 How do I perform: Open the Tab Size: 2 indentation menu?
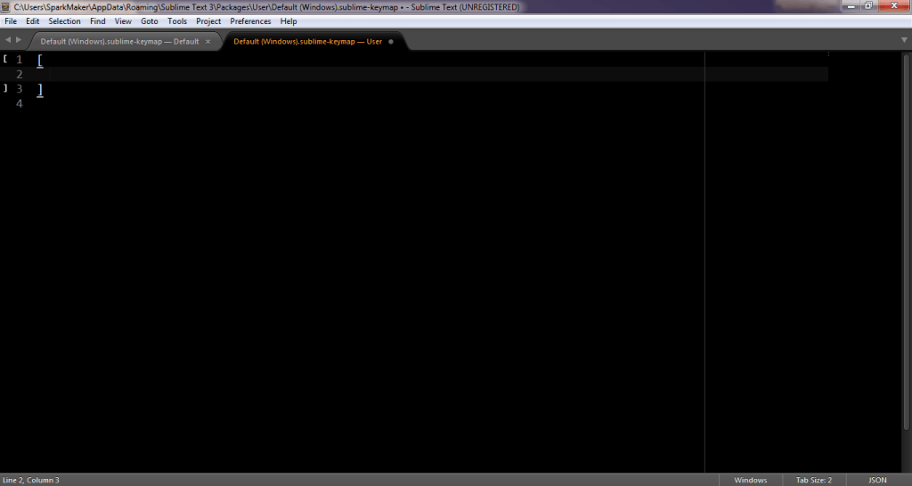click(x=813, y=480)
